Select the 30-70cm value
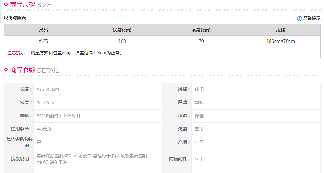324x173 pixels. click(x=46, y=103)
